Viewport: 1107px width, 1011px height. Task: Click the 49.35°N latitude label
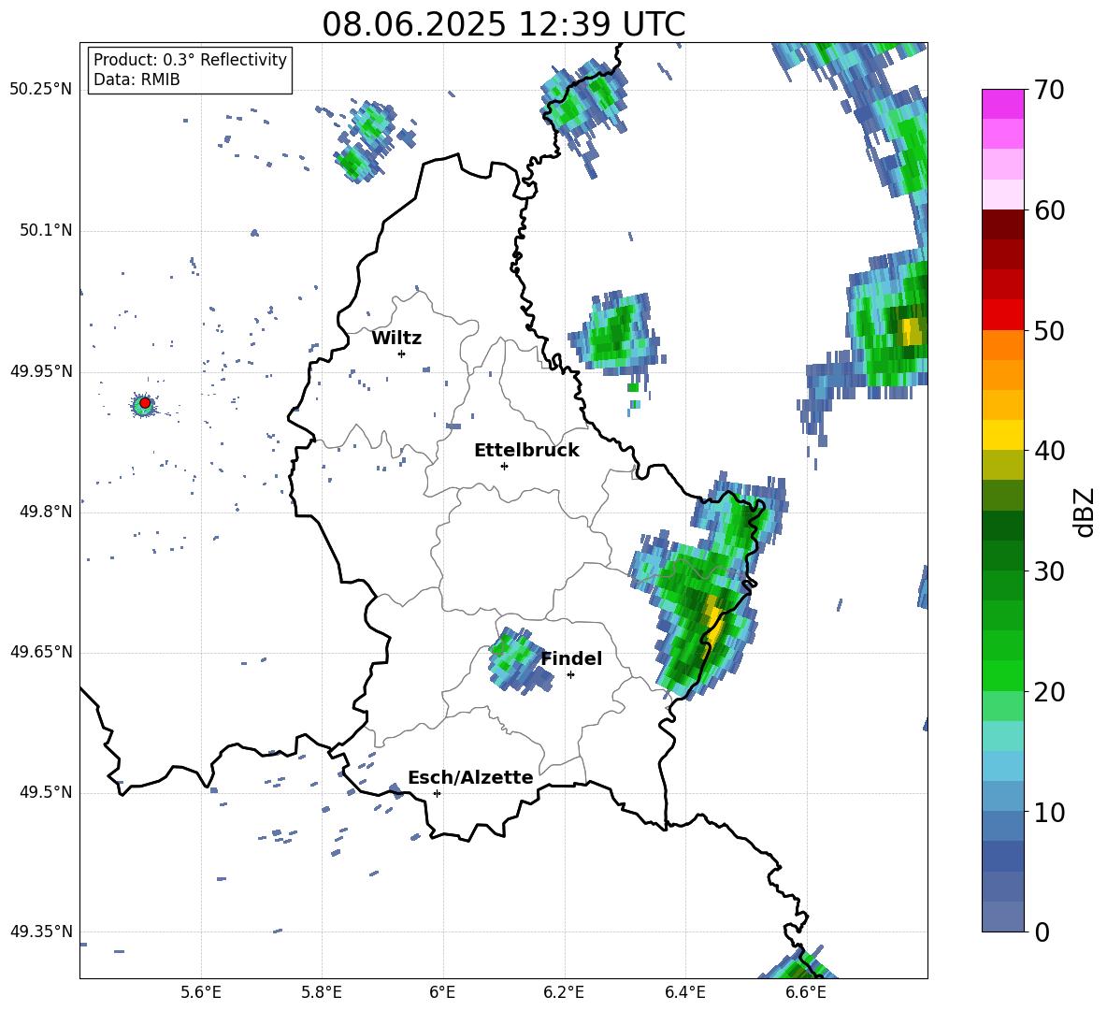[x=41, y=932]
